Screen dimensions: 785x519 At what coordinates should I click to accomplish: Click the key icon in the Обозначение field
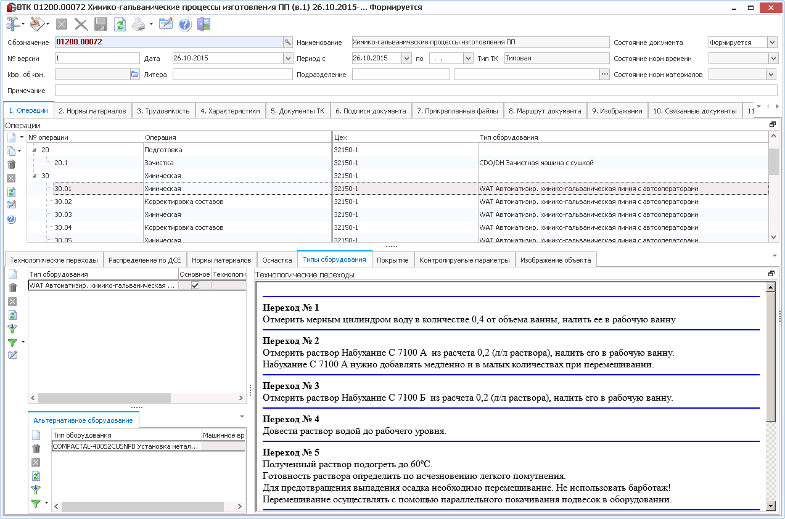click(x=287, y=43)
